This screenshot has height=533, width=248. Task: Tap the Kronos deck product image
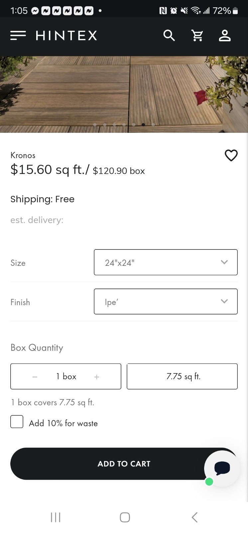124,94
